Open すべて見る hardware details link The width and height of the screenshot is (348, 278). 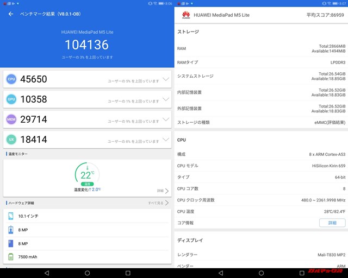pos(158,203)
